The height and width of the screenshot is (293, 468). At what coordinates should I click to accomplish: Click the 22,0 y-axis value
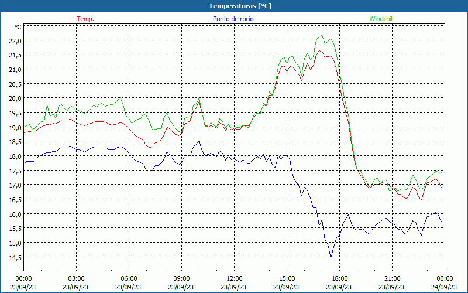15,41
